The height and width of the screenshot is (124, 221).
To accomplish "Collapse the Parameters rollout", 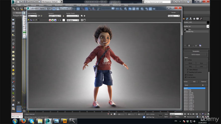I will [x=196, y=51].
